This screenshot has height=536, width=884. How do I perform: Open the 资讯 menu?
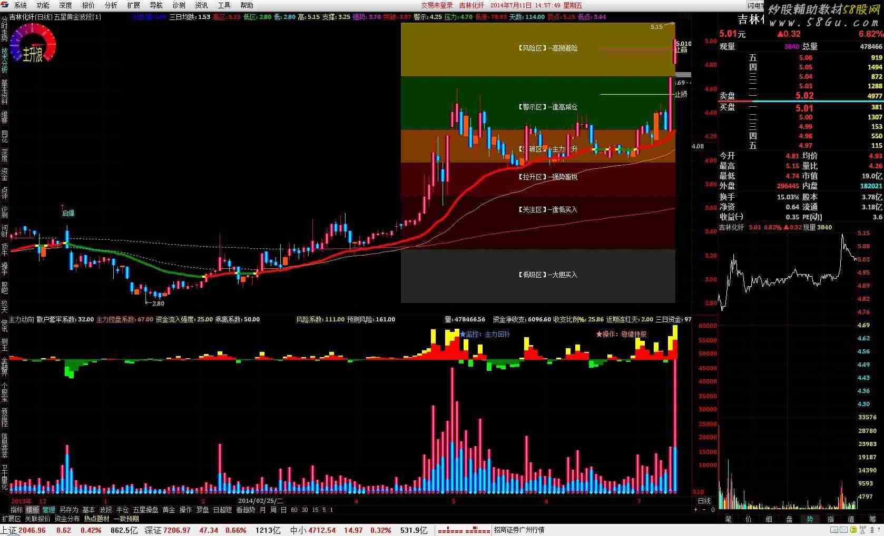[x=202, y=5]
